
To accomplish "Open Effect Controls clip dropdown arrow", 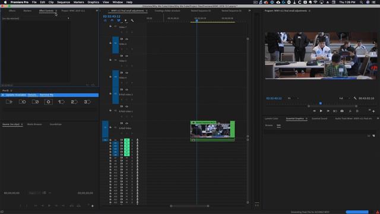I will [x=68, y=18].
